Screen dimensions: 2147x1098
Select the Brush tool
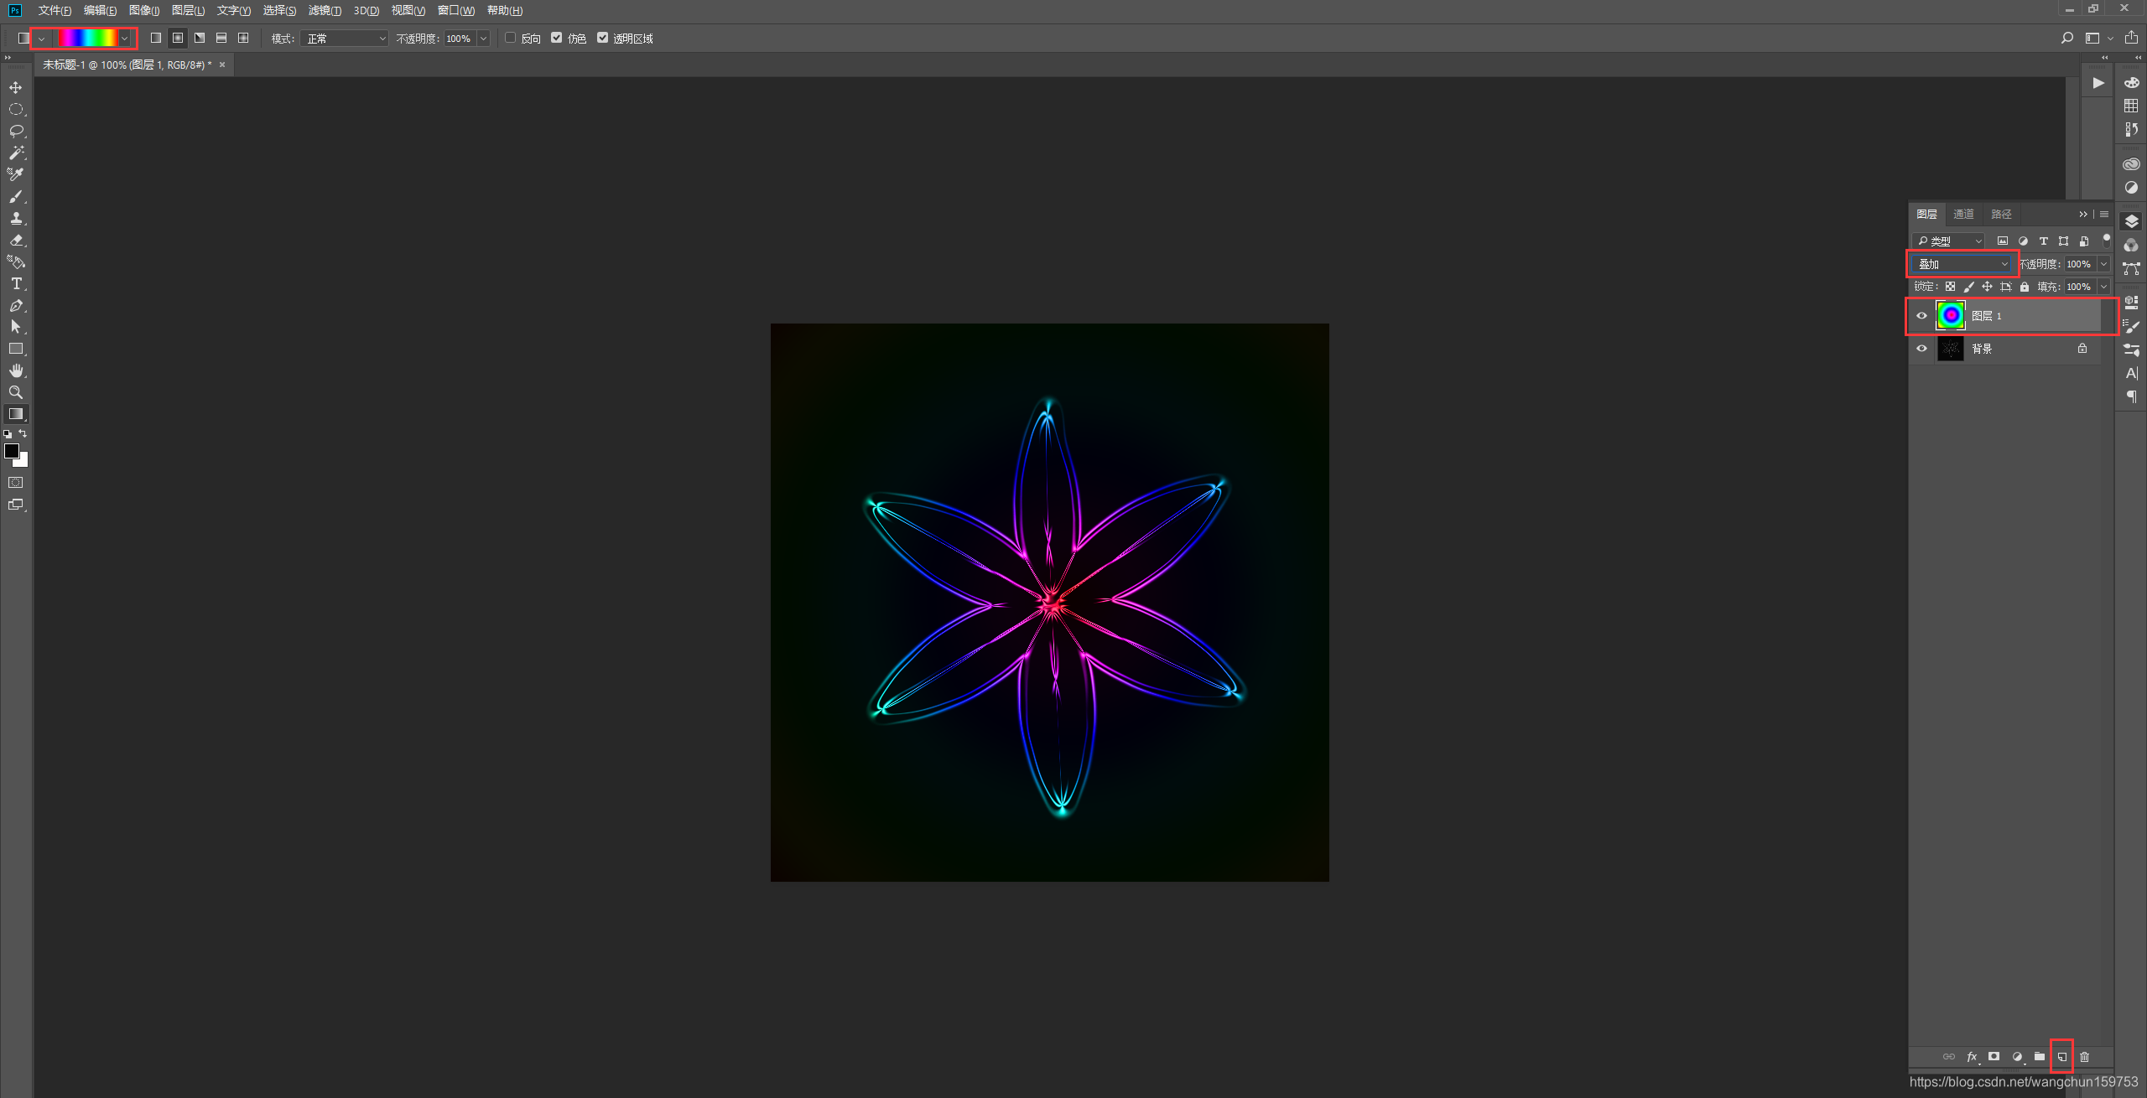tap(16, 196)
